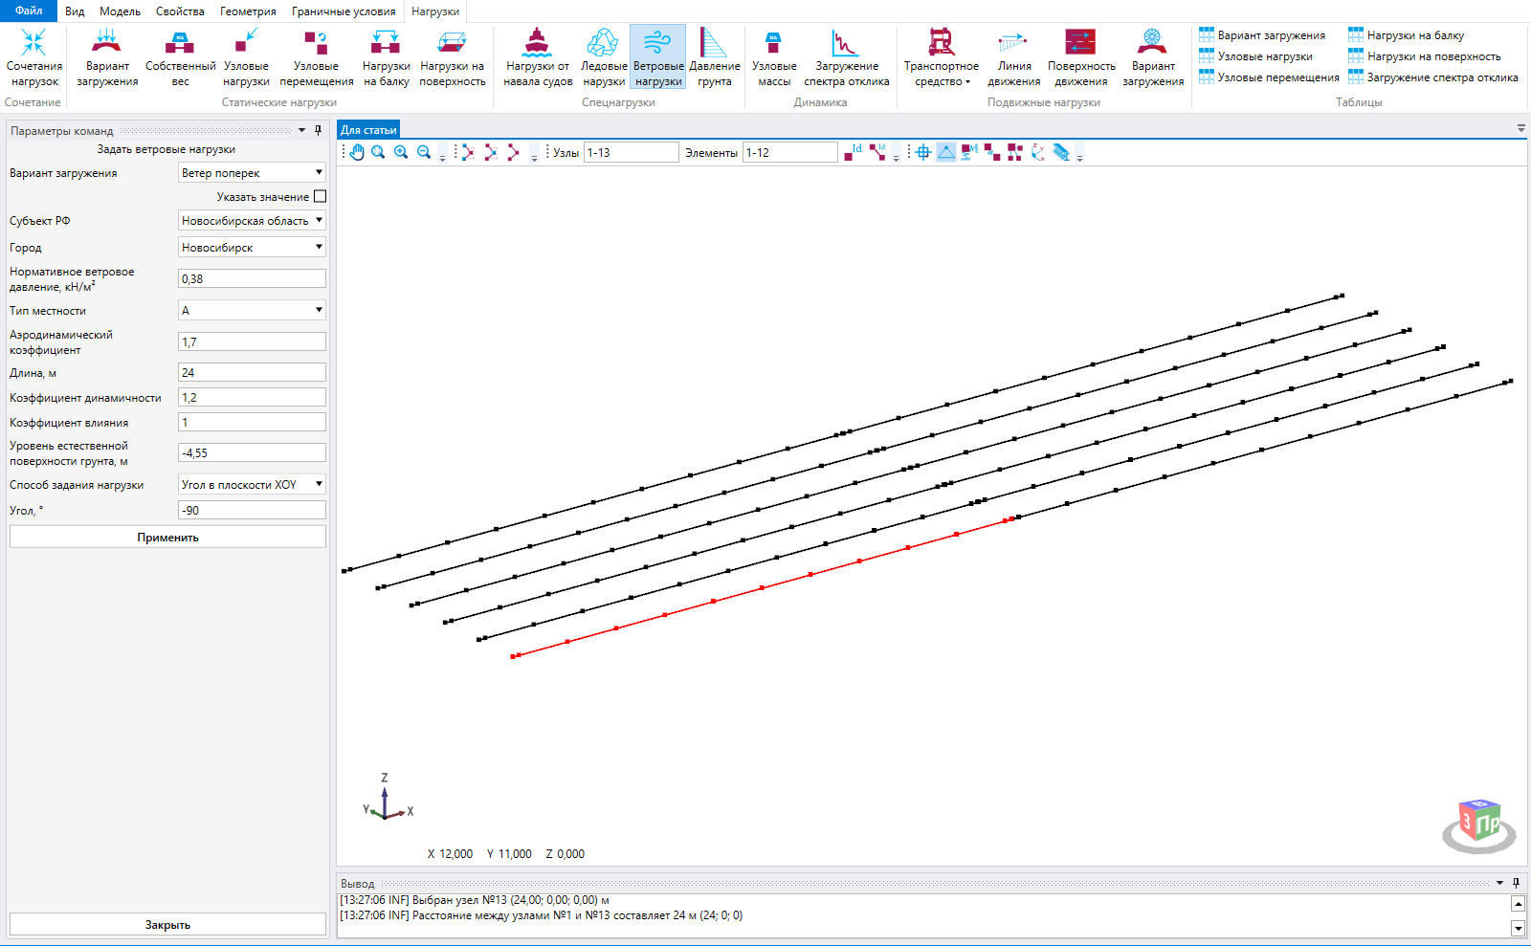Choose Нагрузки на балку ribbon tool
This screenshot has width=1531, height=946.
click(x=386, y=57)
